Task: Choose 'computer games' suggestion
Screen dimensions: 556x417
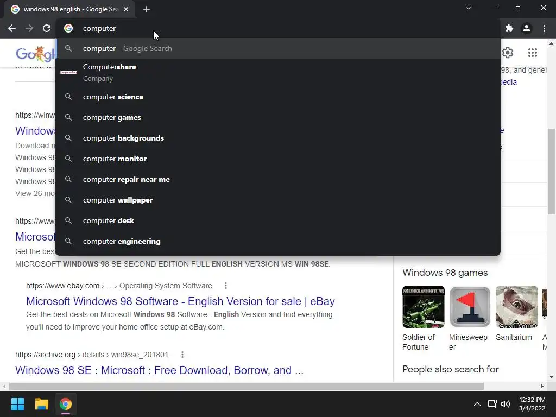Action: pos(278,117)
